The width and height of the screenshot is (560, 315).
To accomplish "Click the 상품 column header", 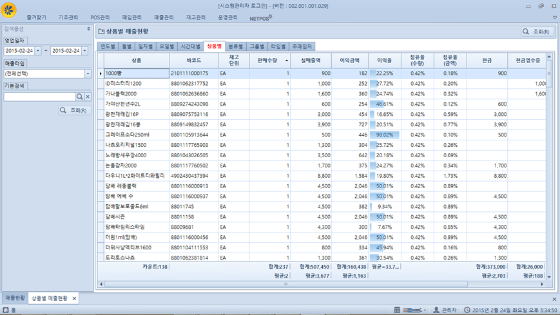I will pos(137,61).
